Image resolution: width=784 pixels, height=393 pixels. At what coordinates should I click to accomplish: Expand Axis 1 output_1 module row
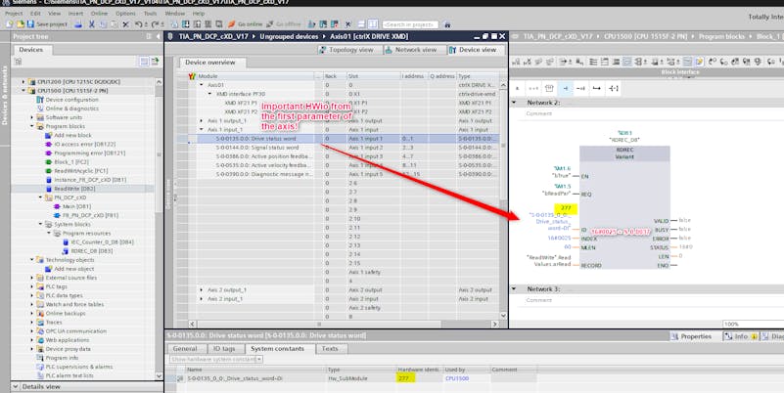click(202, 121)
